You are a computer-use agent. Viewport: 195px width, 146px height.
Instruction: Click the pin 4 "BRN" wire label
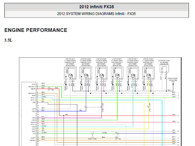(x=43, y=92)
